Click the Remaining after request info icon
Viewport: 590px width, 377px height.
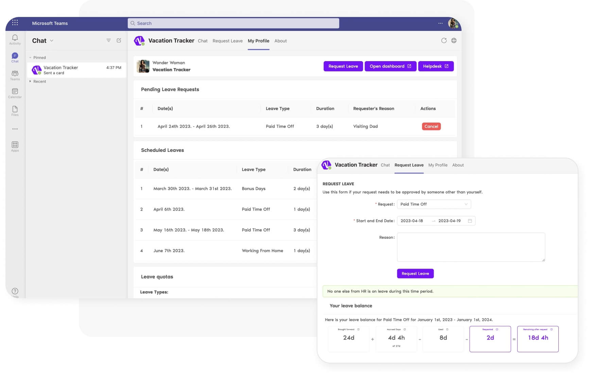pos(551,329)
